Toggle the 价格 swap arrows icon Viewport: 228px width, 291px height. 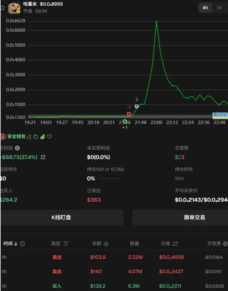175,243
